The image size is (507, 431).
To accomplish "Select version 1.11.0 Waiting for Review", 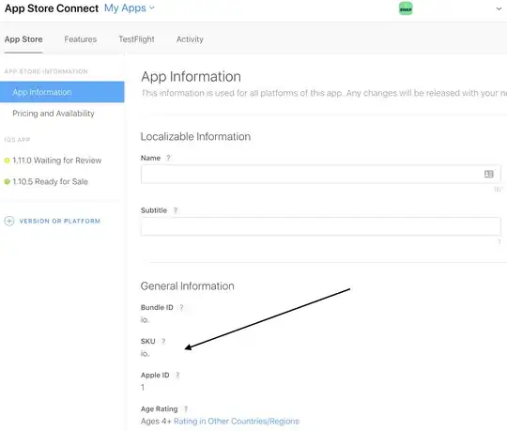I will pos(53,161).
